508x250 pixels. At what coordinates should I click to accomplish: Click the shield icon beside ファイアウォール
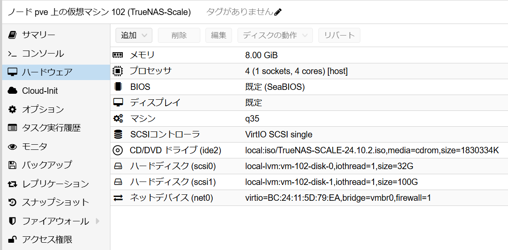click(x=12, y=221)
